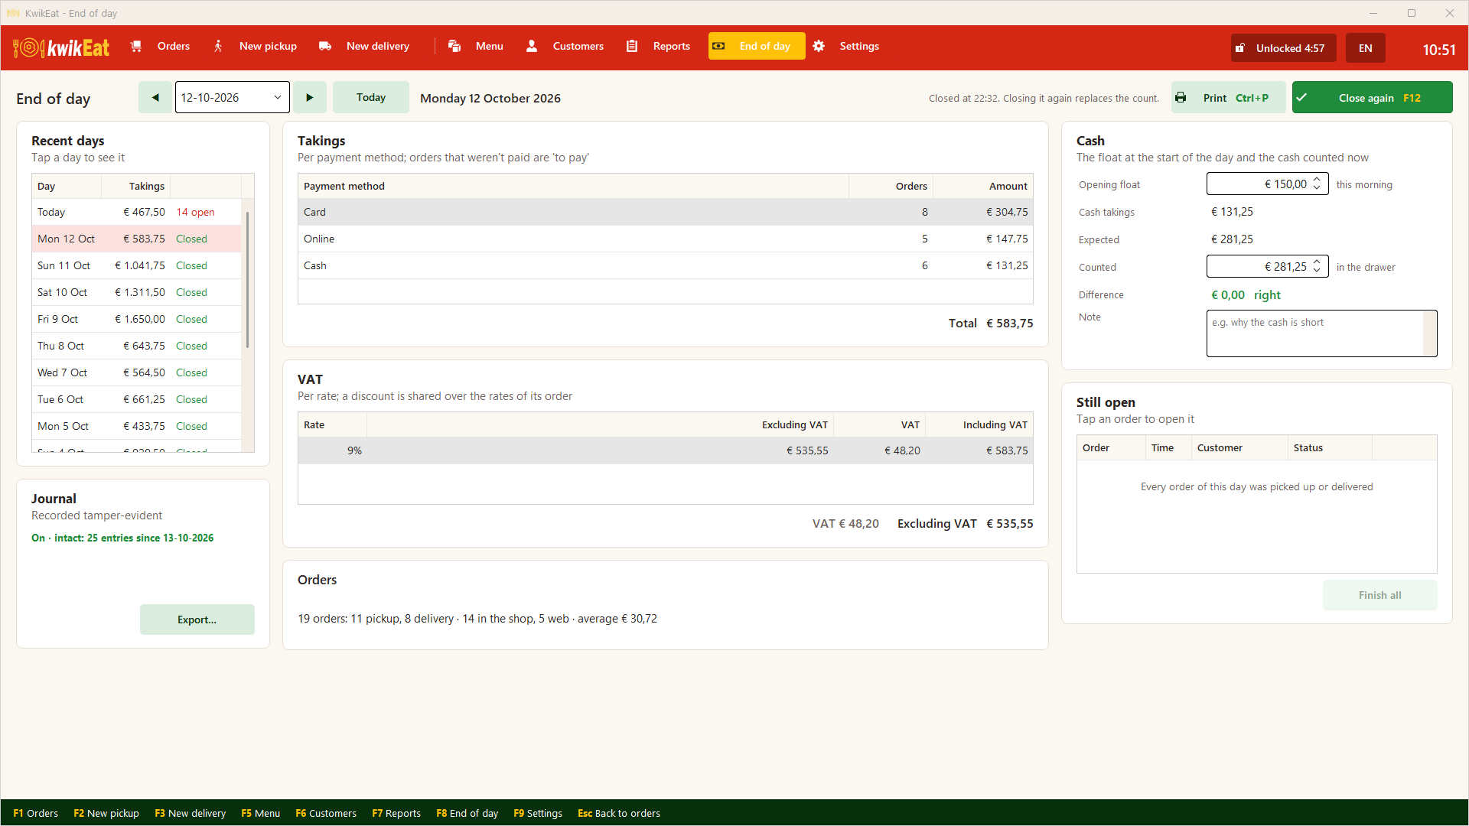Click the Finish all button

click(1380, 595)
